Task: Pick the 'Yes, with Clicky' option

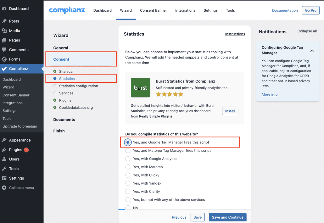Action: [x=128, y=175]
